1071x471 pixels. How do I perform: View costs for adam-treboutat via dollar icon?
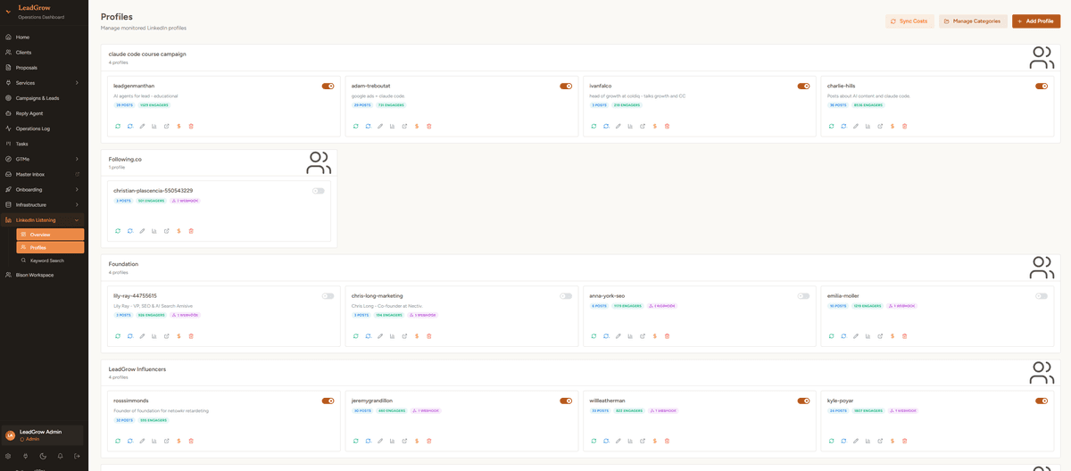(x=417, y=126)
